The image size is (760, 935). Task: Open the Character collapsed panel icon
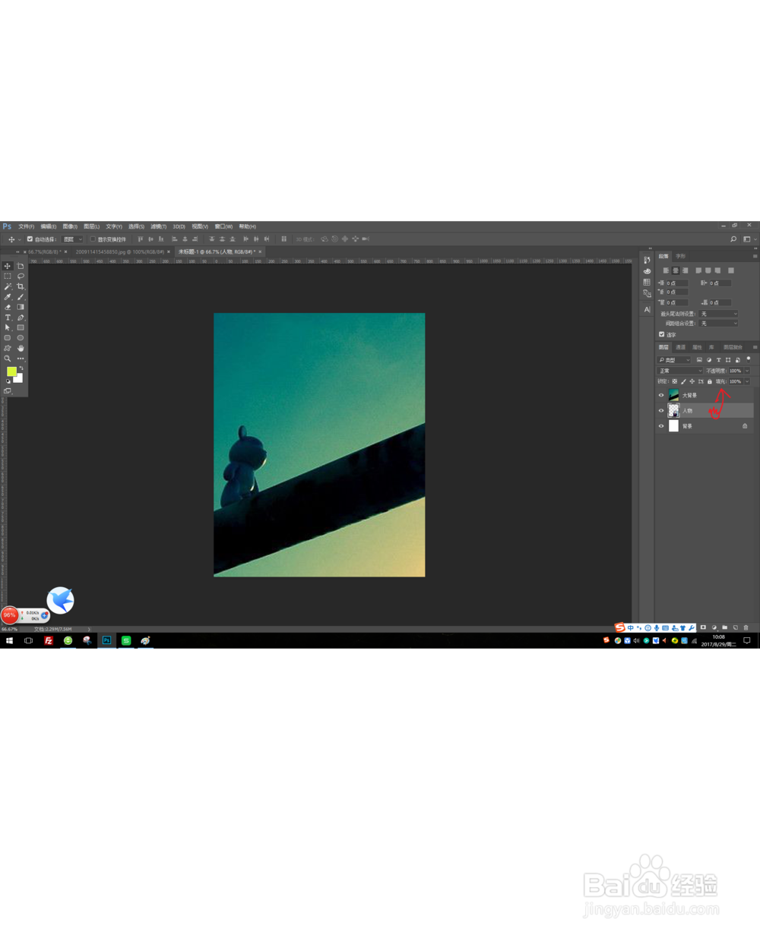click(x=648, y=309)
